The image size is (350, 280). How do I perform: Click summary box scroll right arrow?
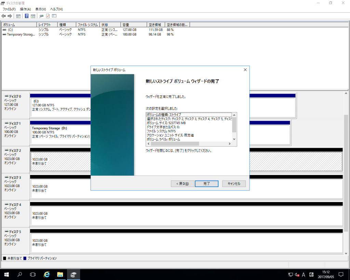click(229, 144)
